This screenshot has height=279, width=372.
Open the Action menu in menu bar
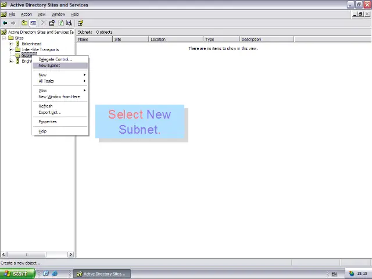pos(26,14)
